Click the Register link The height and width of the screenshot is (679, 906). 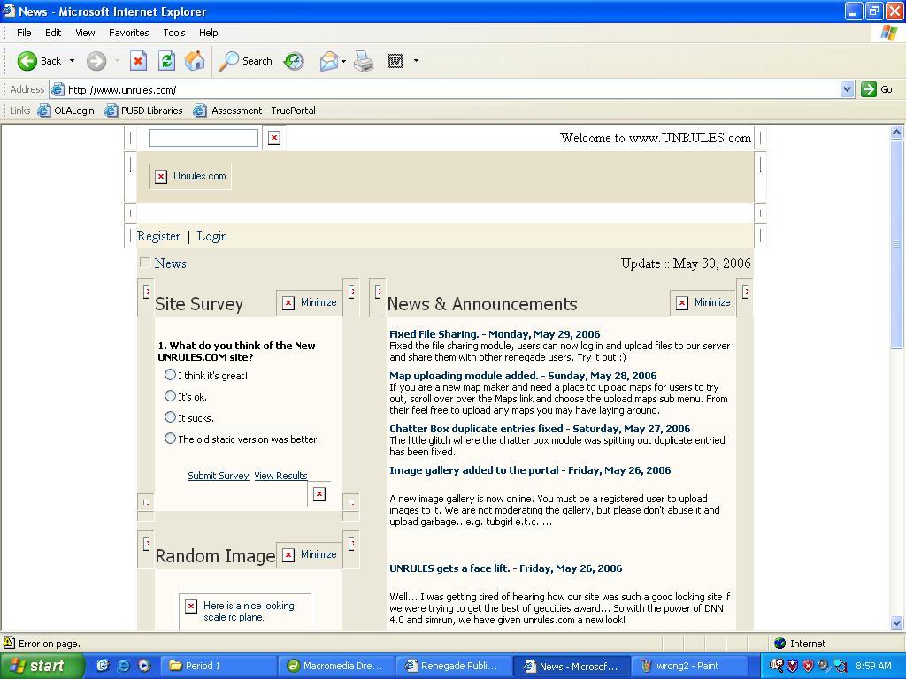click(x=158, y=236)
